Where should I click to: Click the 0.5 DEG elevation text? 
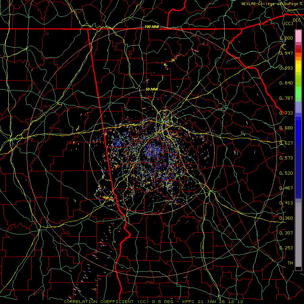[x=162, y=302]
